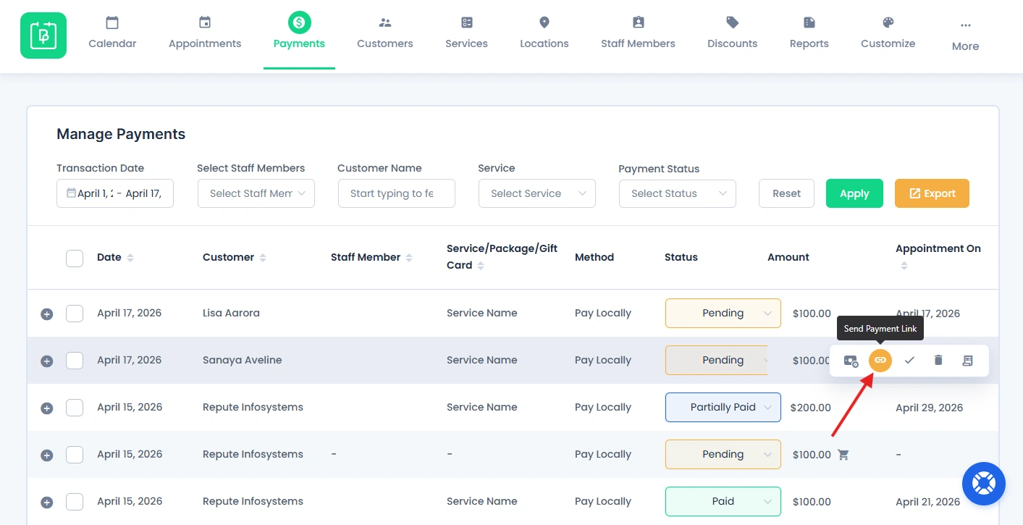The width and height of the screenshot is (1023, 525).
Task: Click the refund payment icon
Action: coord(851,360)
